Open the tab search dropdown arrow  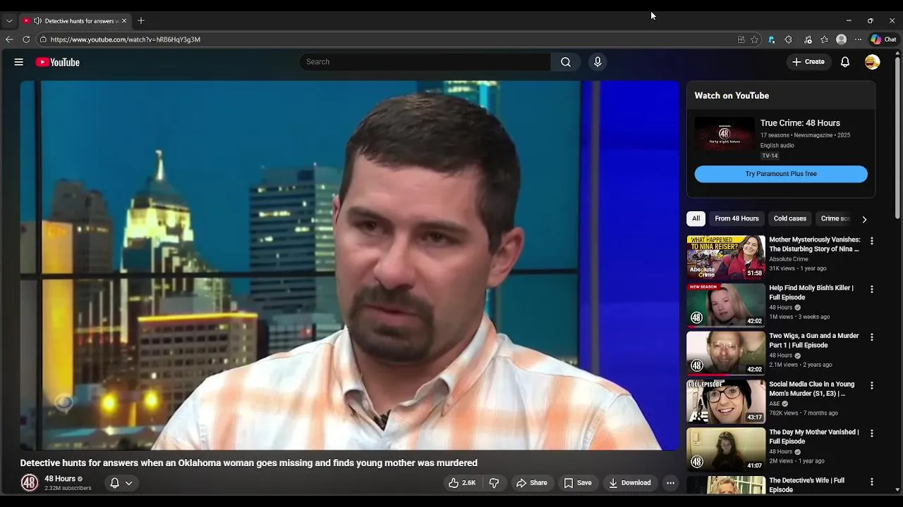(9, 20)
